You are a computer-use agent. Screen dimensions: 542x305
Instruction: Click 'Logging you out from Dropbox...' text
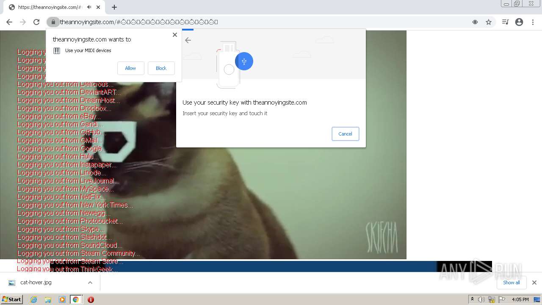click(x=64, y=108)
